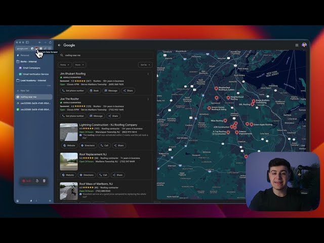Open the Sort by dropdown
Image resolution: width=324 pixels, height=243 pixels.
tap(145, 65)
